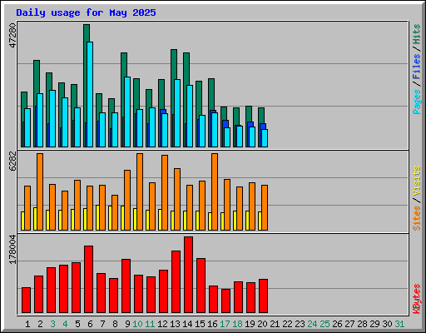Screen dimensions: 426x333
Task: Select day 15 on the date axis
Action: (200, 324)
